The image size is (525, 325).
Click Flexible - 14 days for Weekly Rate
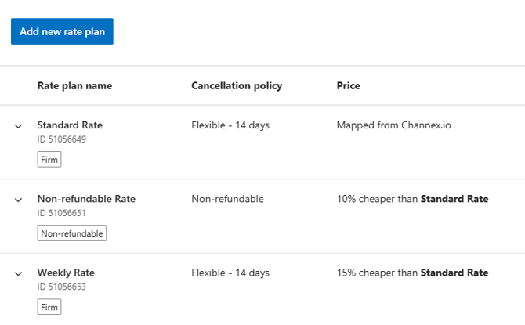[230, 273]
